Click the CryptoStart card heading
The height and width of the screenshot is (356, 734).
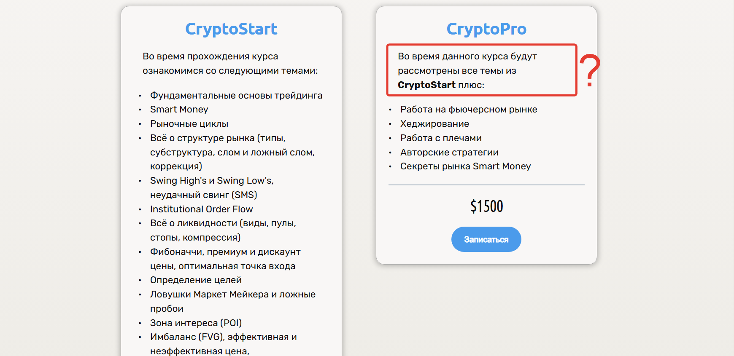(231, 29)
